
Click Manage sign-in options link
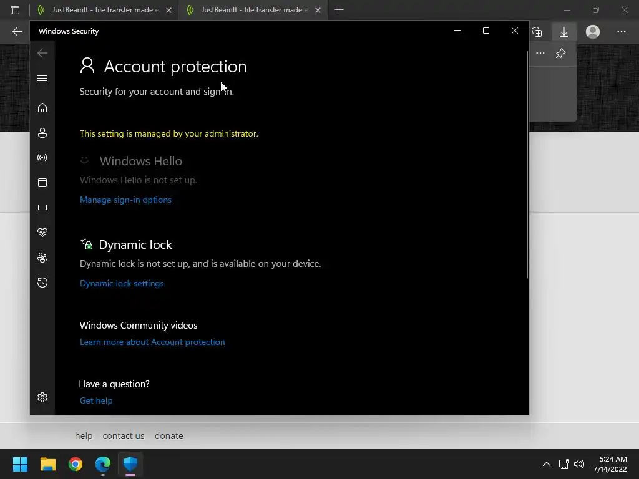click(125, 200)
